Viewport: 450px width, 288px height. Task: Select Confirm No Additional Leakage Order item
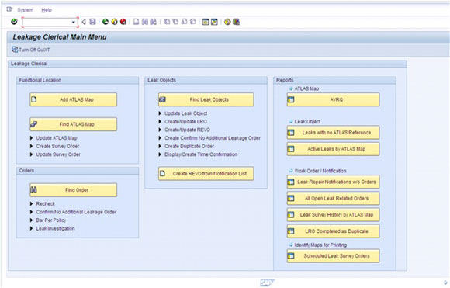coord(73,212)
